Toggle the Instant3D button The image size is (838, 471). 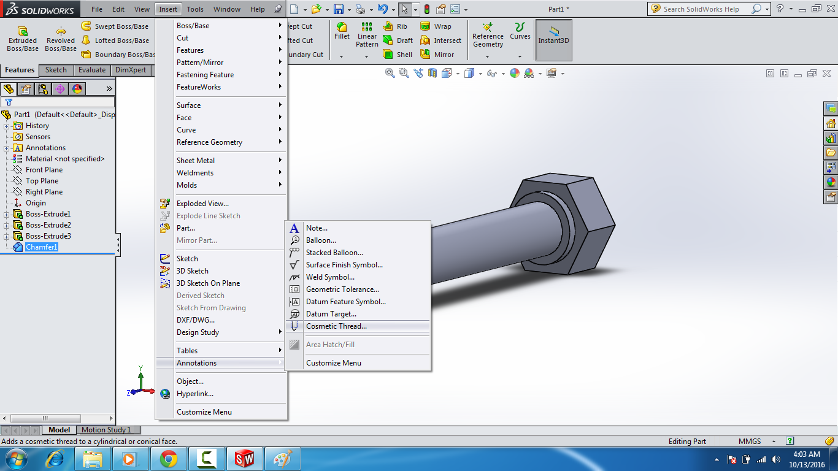554,40
